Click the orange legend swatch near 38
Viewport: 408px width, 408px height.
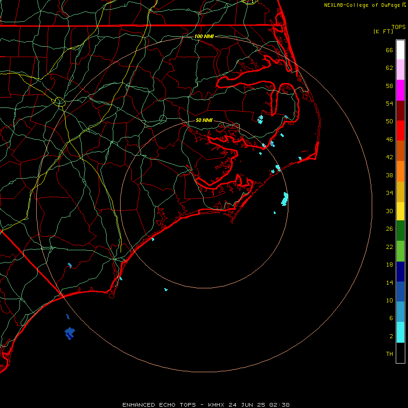(x=400, y=171)
